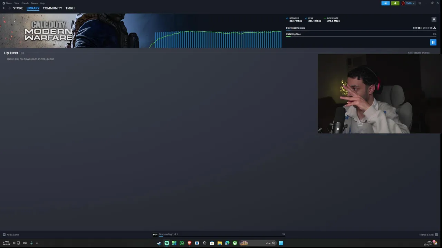Open the blue announcements megaphone button

coord(385,3)
